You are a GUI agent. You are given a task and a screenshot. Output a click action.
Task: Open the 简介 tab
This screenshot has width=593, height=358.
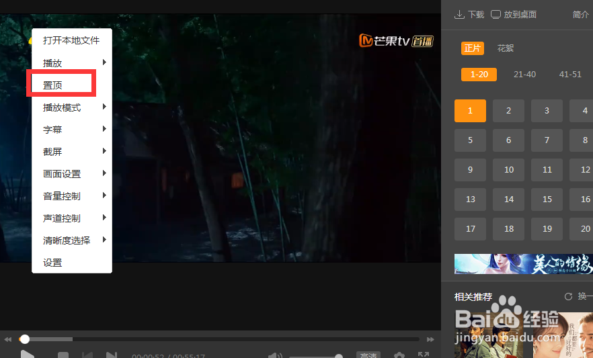(580, 15)
